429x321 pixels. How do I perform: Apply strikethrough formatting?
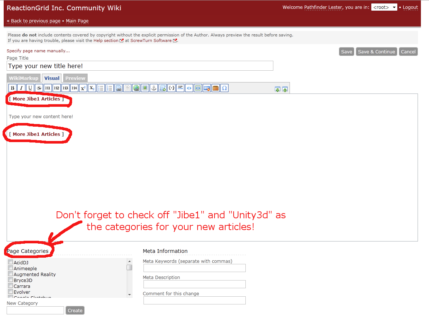tap(39, 88)
